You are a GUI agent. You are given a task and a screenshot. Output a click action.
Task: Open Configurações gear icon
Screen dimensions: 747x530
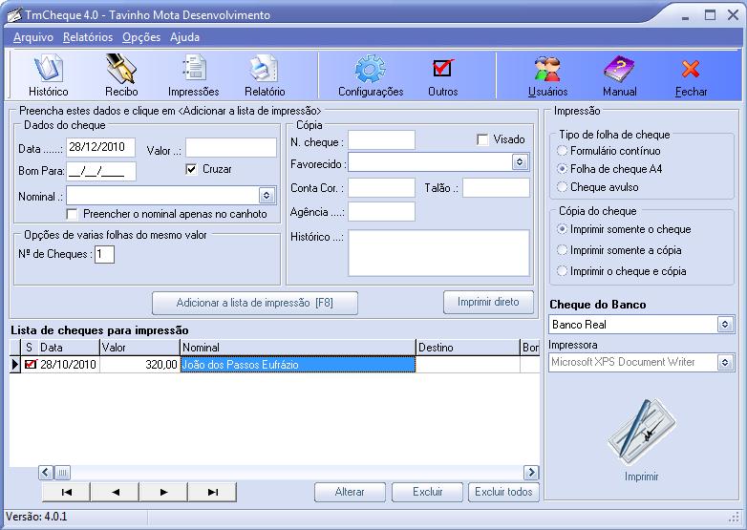[370, 71]
